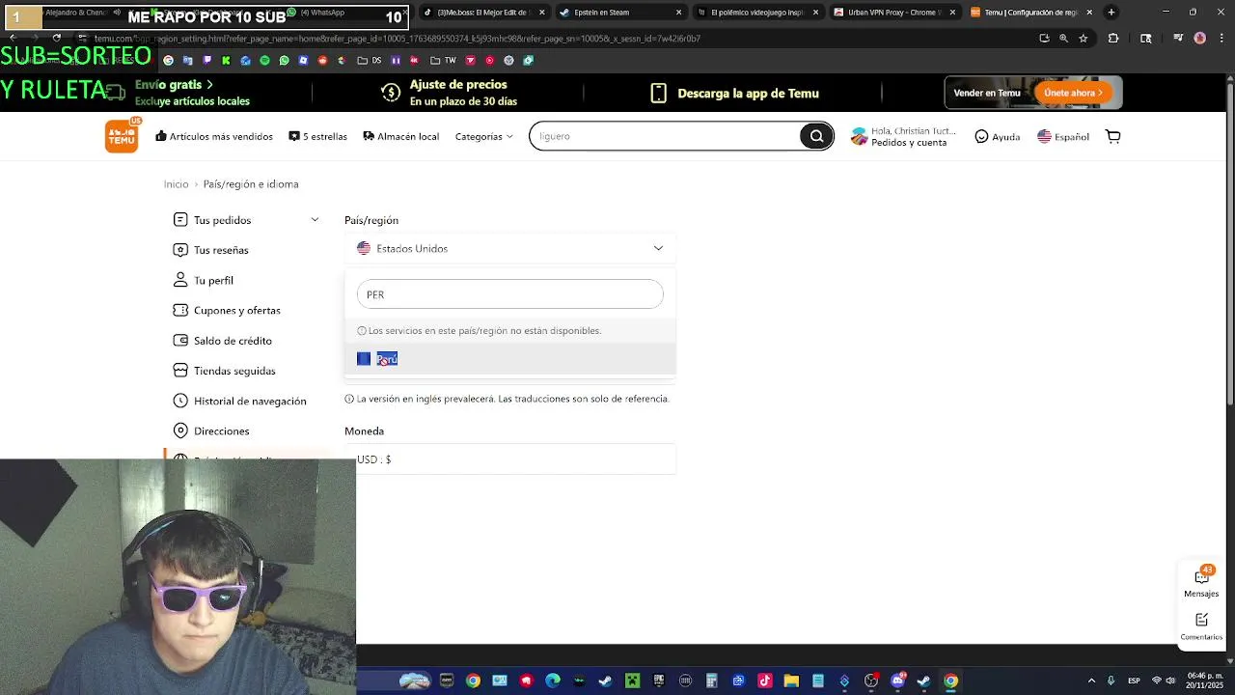Image resolution: width=1235 pixels, height=695 pixels.
Task: Open the Ajuste de precios banner
Action: 450,93
